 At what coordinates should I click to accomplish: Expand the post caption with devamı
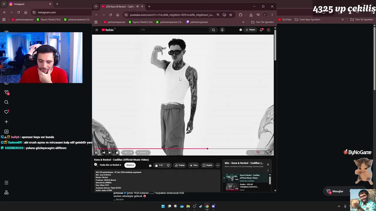120,199
